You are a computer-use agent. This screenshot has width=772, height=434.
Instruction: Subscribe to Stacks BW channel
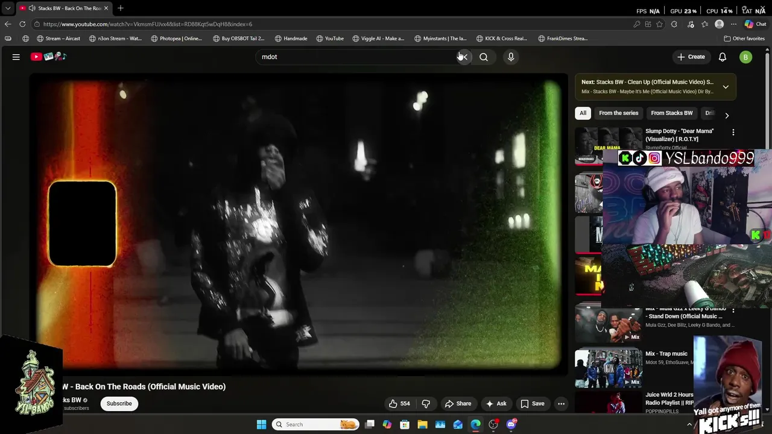119,404
